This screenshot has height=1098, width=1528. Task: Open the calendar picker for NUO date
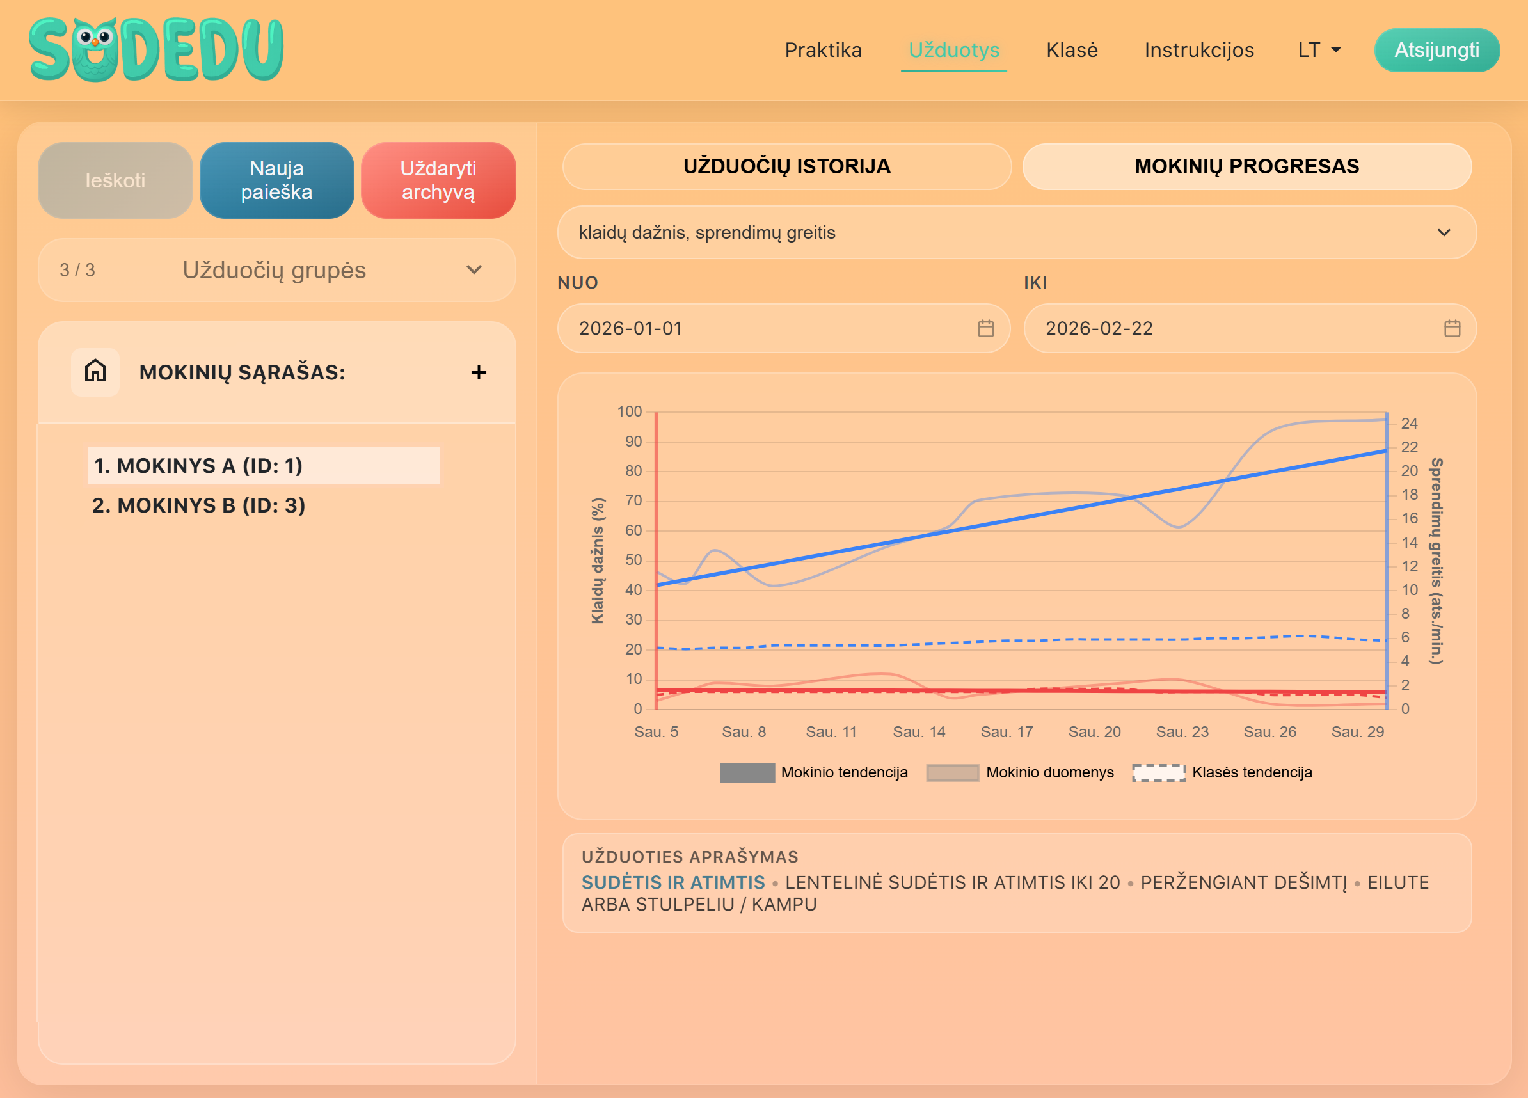[x=985, y=328]
